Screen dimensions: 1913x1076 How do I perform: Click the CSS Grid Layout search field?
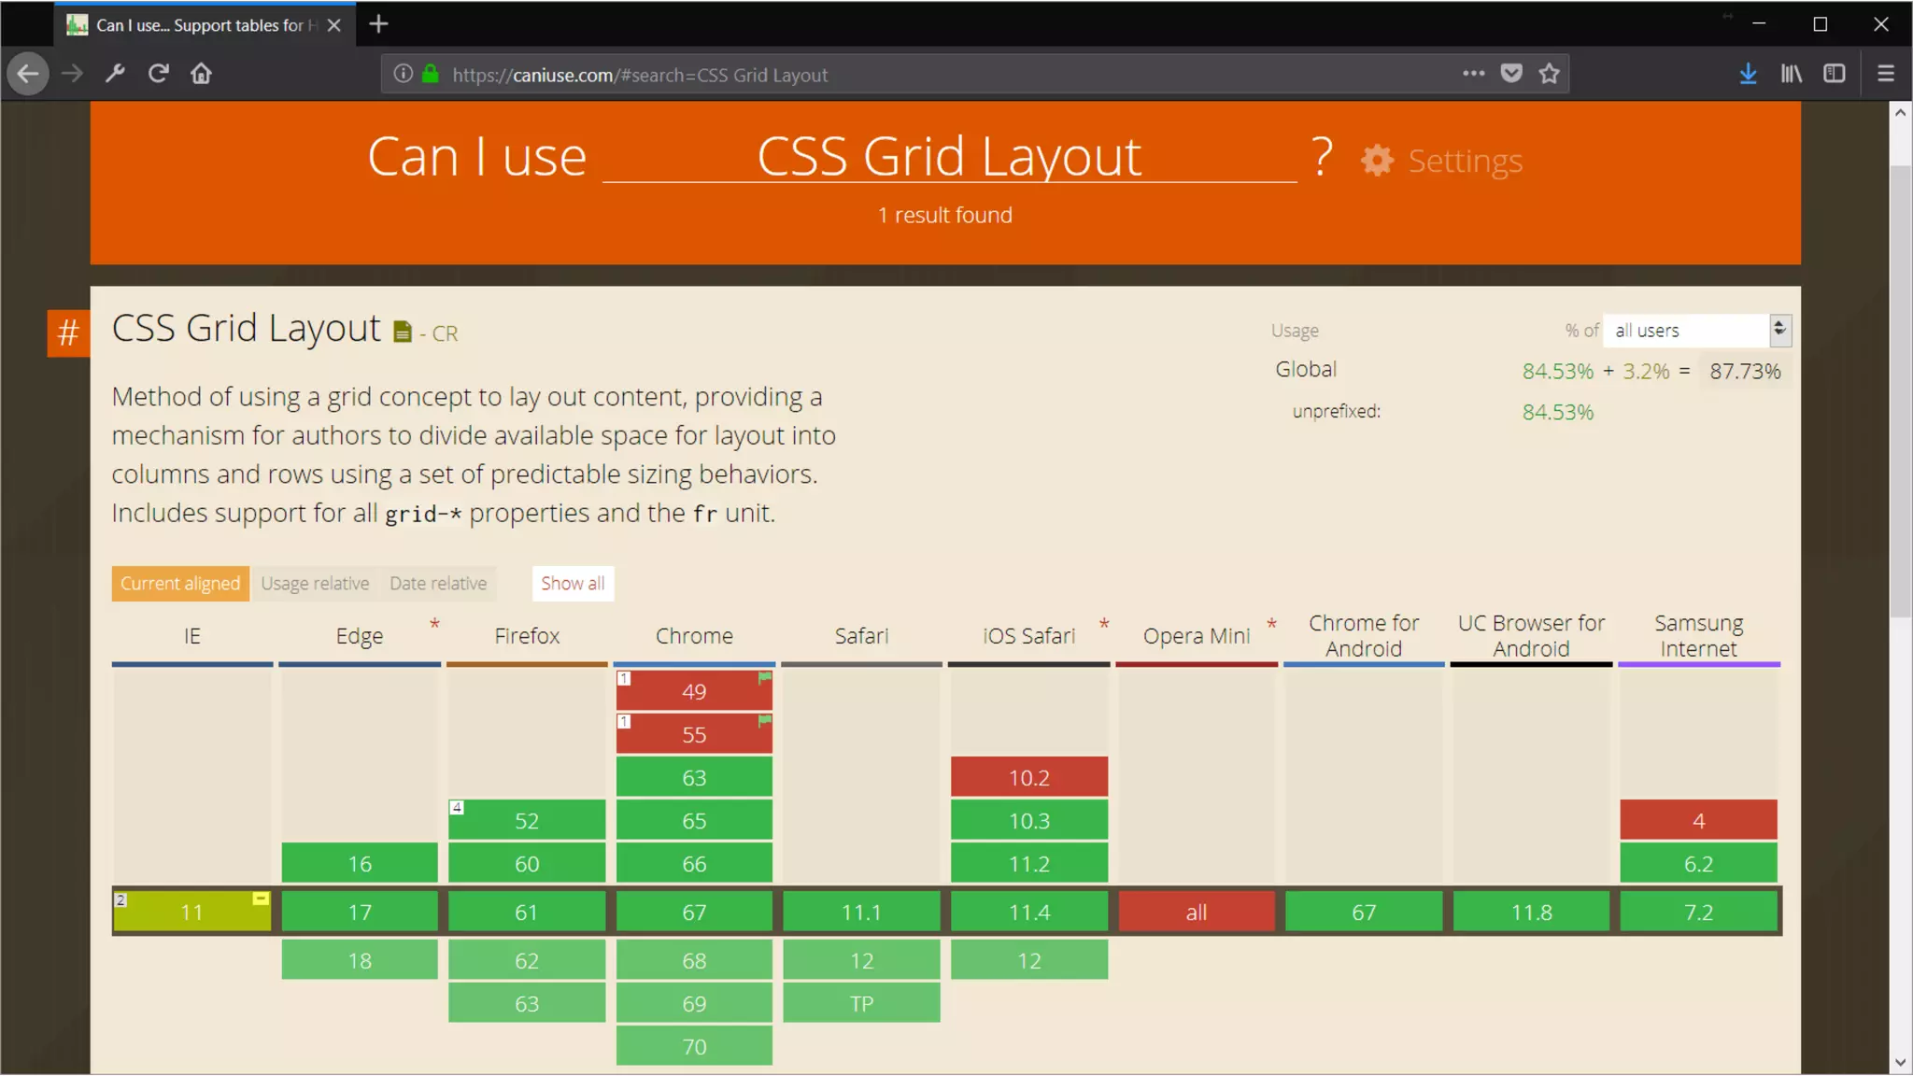coord(949,157)
